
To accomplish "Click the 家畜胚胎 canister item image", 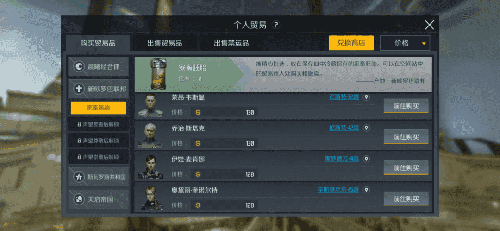I will (x=158, y=74).
